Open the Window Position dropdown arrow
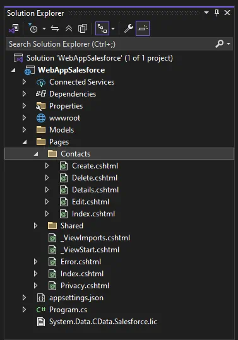The image size is (238, 340). click(x=206, y=13)
